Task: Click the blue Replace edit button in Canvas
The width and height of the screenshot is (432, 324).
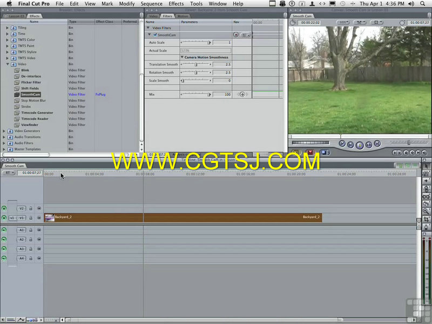Action: pyautogui.click(x=325, y=152)
